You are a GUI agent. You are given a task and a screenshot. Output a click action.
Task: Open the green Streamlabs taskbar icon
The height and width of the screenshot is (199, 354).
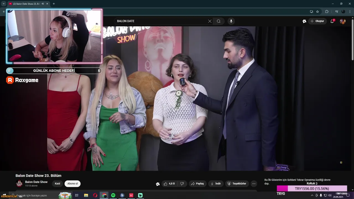point(140,195)
